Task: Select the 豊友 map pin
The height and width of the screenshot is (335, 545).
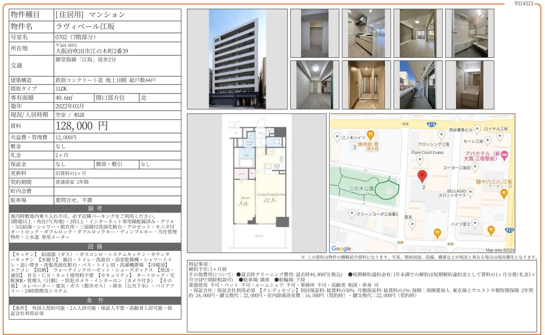Action: [412, 224]
